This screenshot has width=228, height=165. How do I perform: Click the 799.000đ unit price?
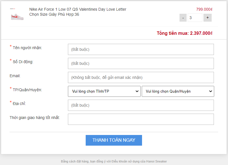[204, 9]
